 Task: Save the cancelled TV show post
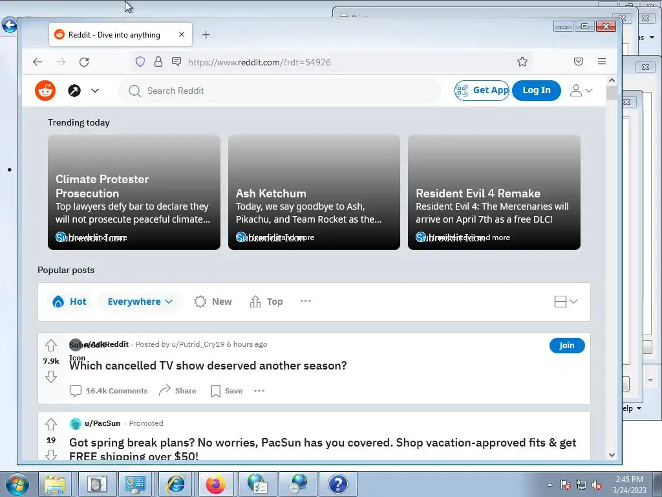coord(227,391)
